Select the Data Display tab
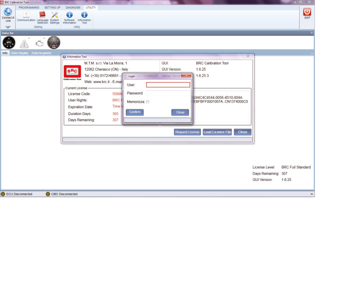 [20, 53]
